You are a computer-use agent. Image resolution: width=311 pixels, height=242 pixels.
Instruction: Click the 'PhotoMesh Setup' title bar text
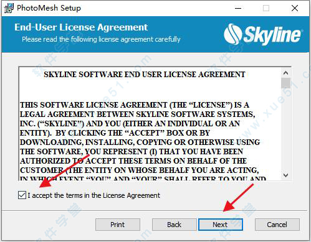tap(49, 8)
